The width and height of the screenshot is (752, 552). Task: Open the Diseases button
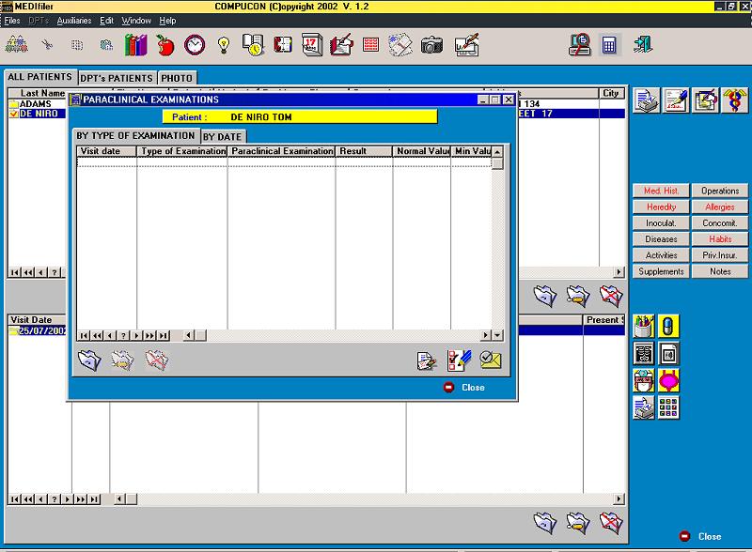click(x=661, y=239)
